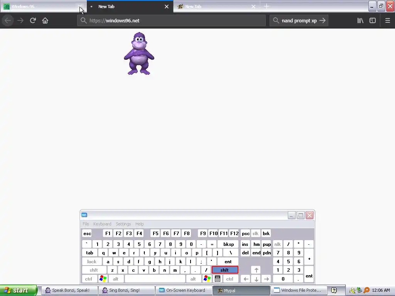Viewport: 395px width, 296px height.
Task: Toggle the right alt key
Action: 193,279
